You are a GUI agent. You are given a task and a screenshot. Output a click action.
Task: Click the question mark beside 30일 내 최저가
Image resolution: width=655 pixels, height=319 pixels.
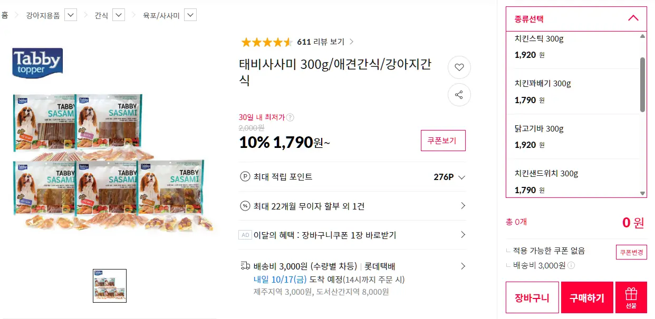[x=290, y=117]
